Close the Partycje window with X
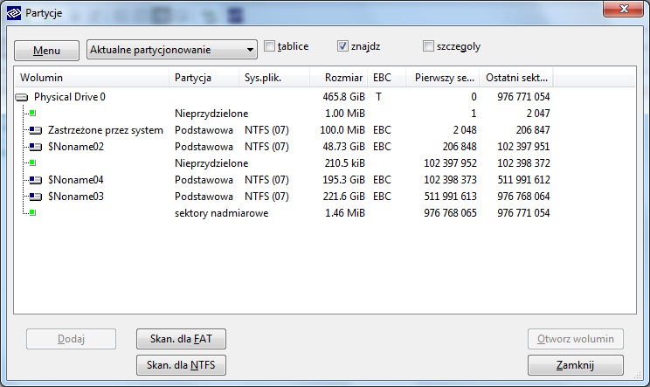This screenshot has width=650, height=387. click(624, 9)
